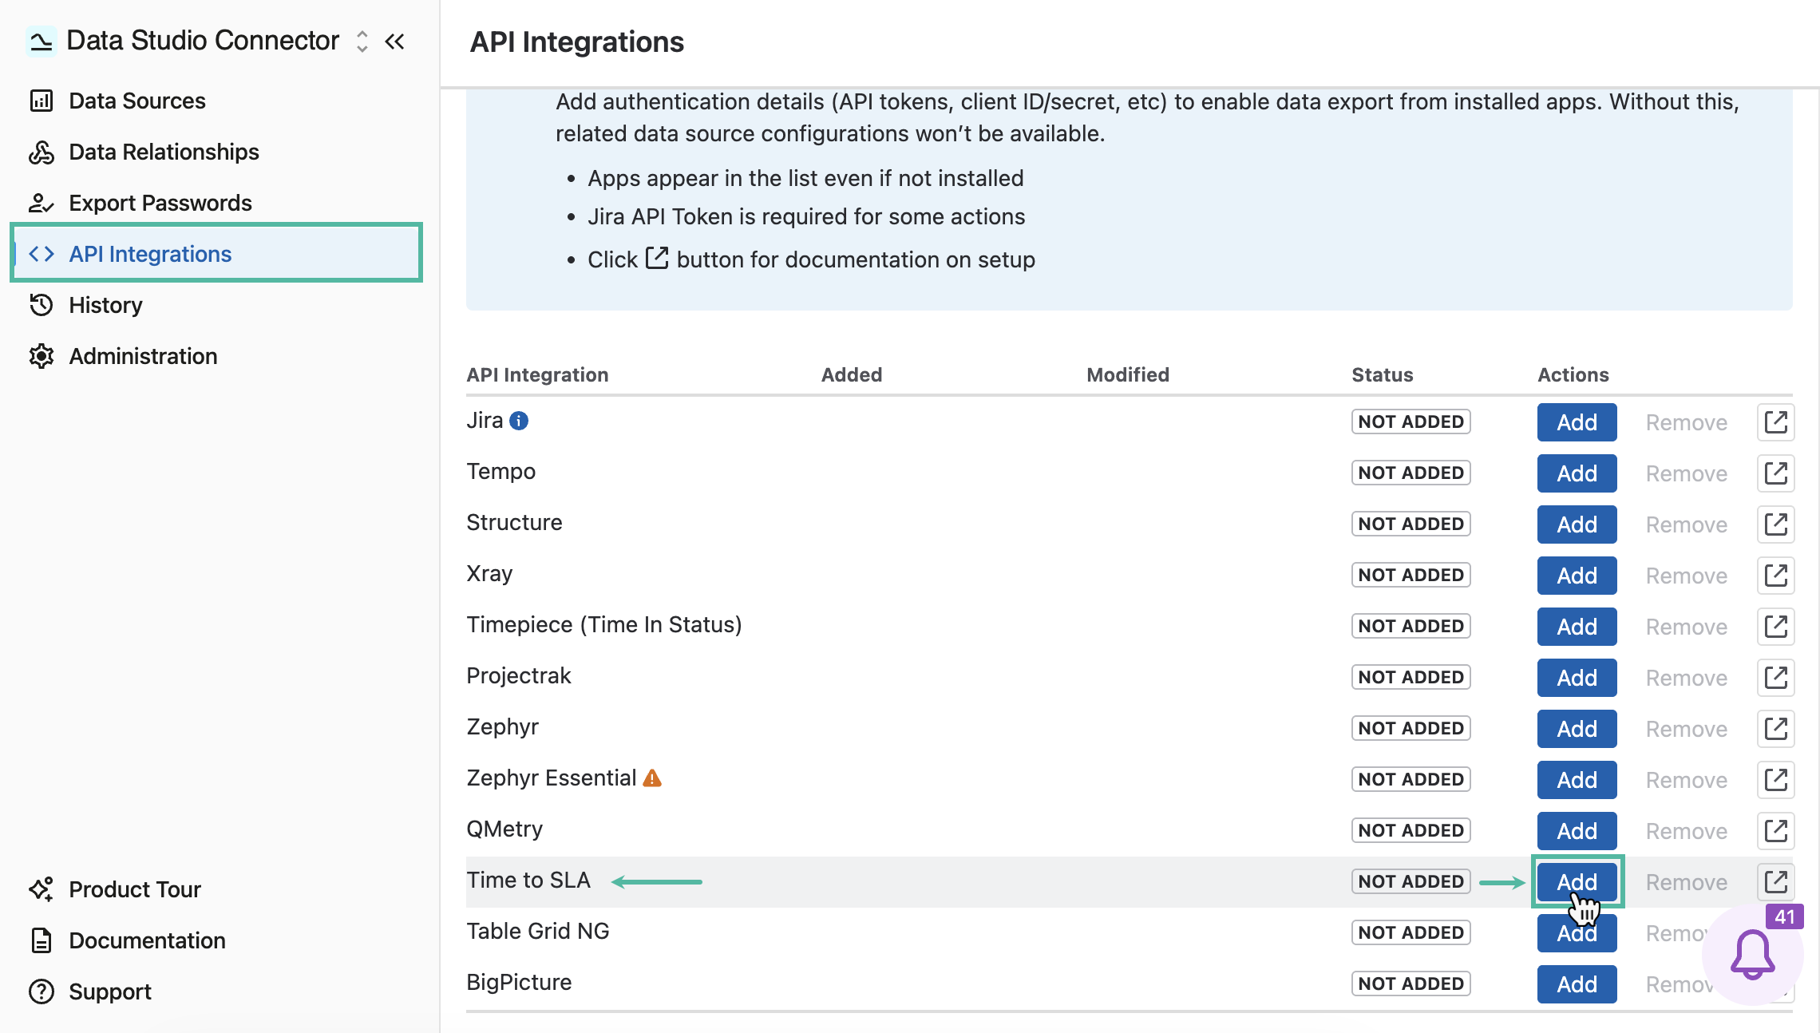Viewport: 1820px width, 1033px height.
Task: Click the Support question-mark icon
Action: point(41,991)
